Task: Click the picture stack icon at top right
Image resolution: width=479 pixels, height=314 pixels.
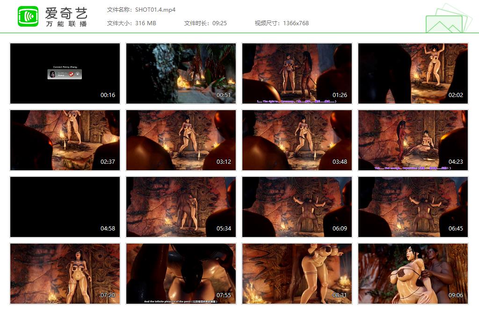Action: tap(449, 18)
